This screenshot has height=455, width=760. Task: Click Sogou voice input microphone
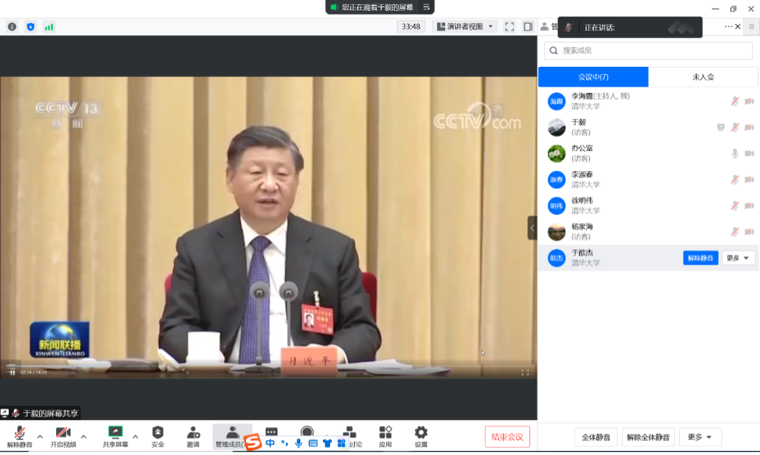click(x=299, y=443)
